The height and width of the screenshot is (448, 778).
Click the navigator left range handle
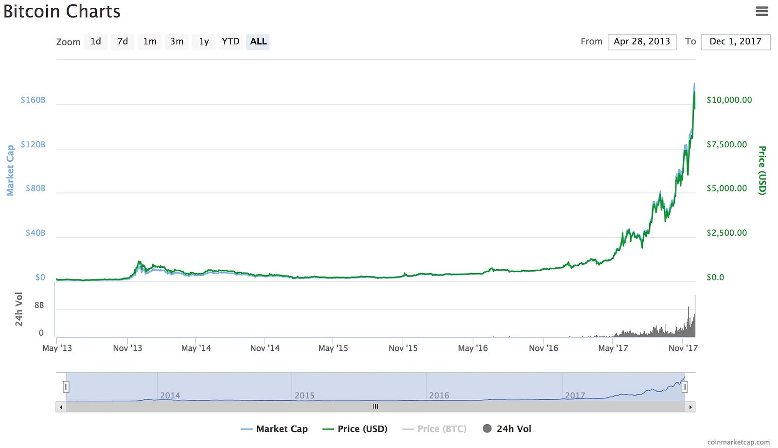[x=66, y=387]
